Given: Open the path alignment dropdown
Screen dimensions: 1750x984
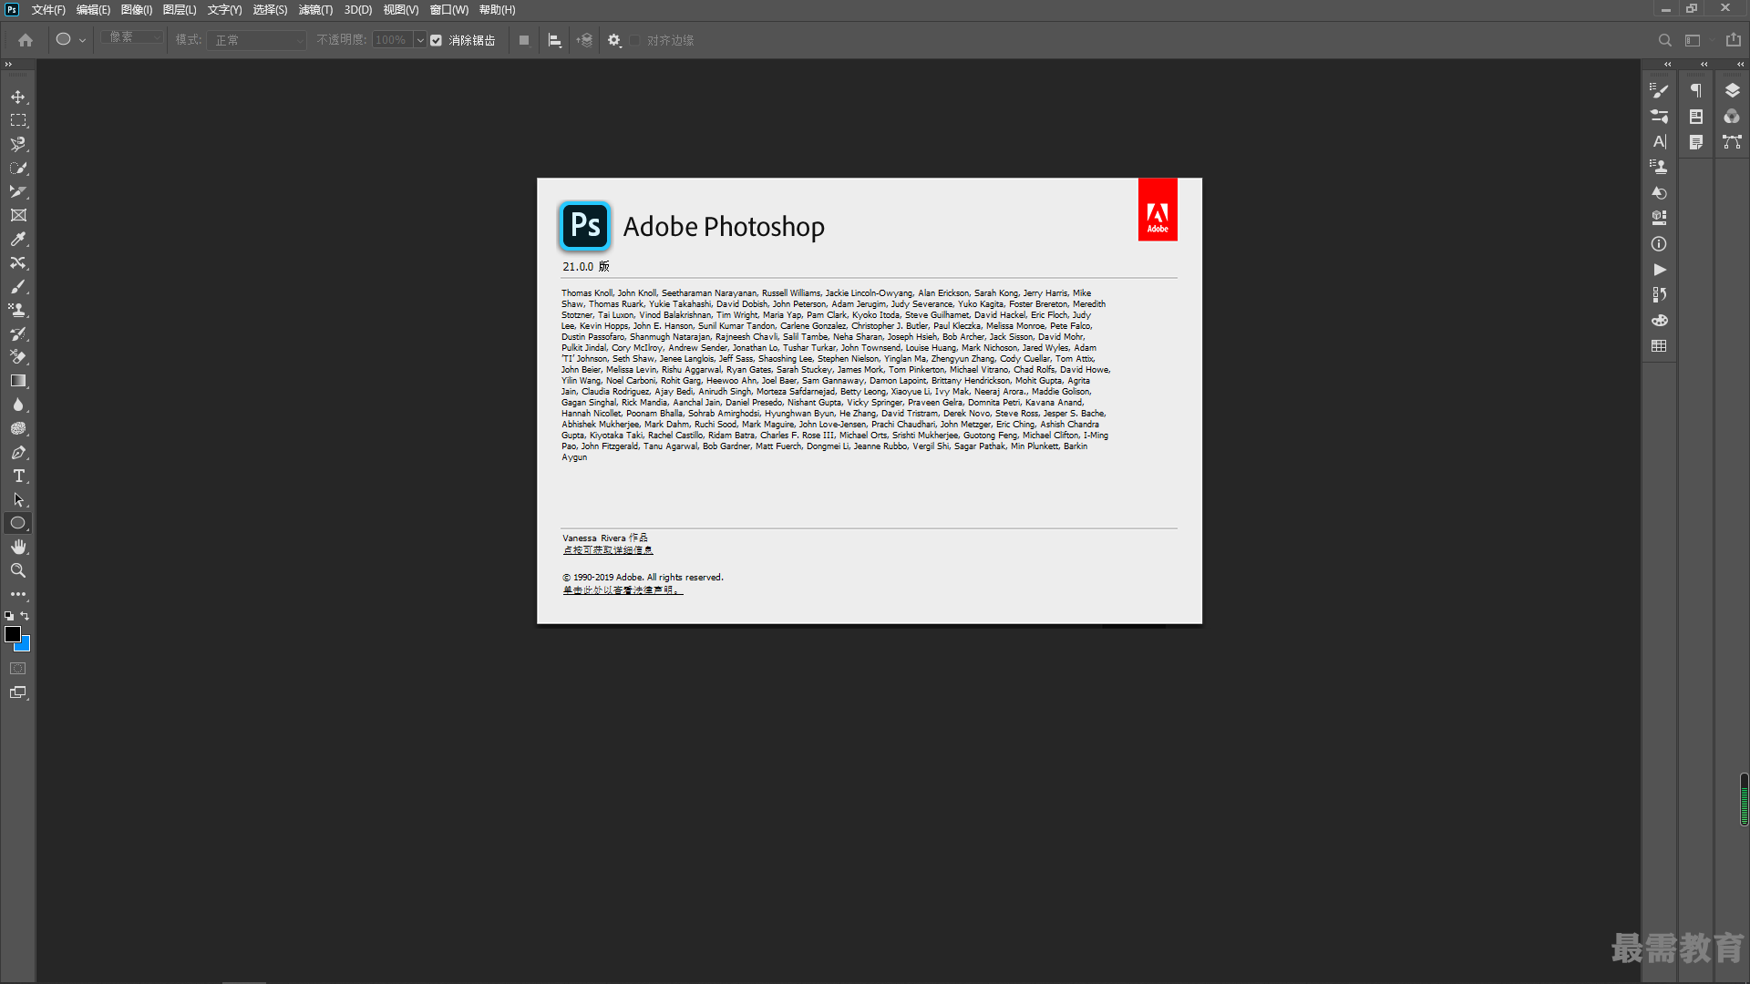Looking at the screenshot, I should pyautogui.click(x=554, y=40).
